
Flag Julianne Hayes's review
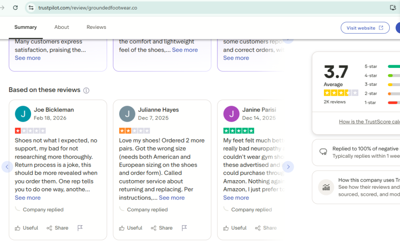coord(184,228)
